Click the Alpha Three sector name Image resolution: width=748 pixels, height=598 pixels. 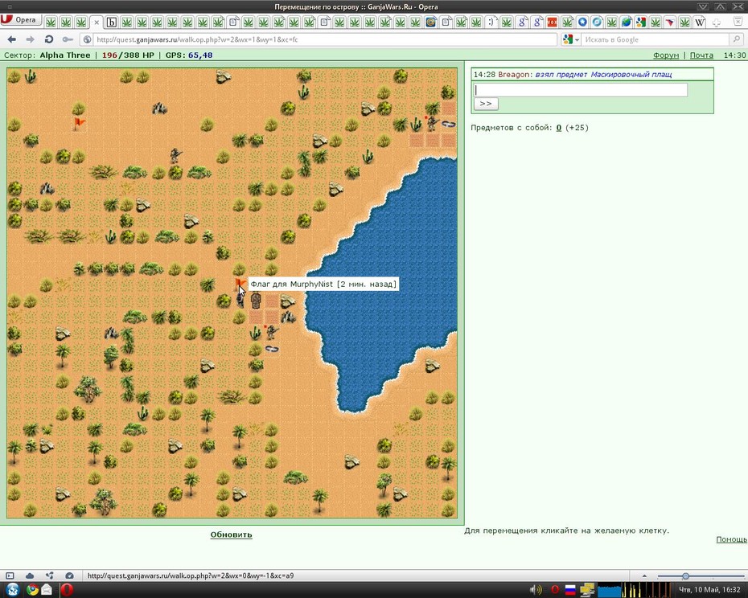pos(65,55)
